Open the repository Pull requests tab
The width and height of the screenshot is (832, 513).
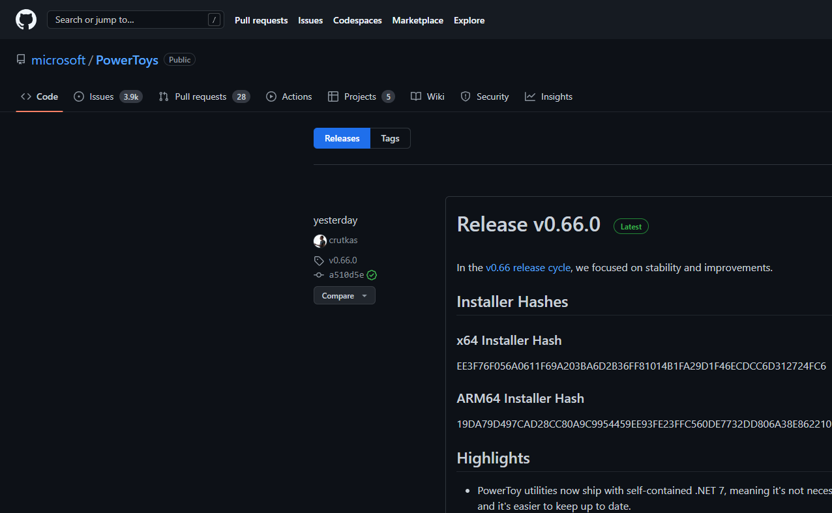coord(204,96)
